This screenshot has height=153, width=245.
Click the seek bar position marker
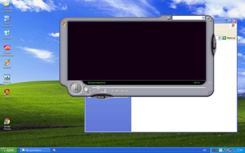pos(98,87)
